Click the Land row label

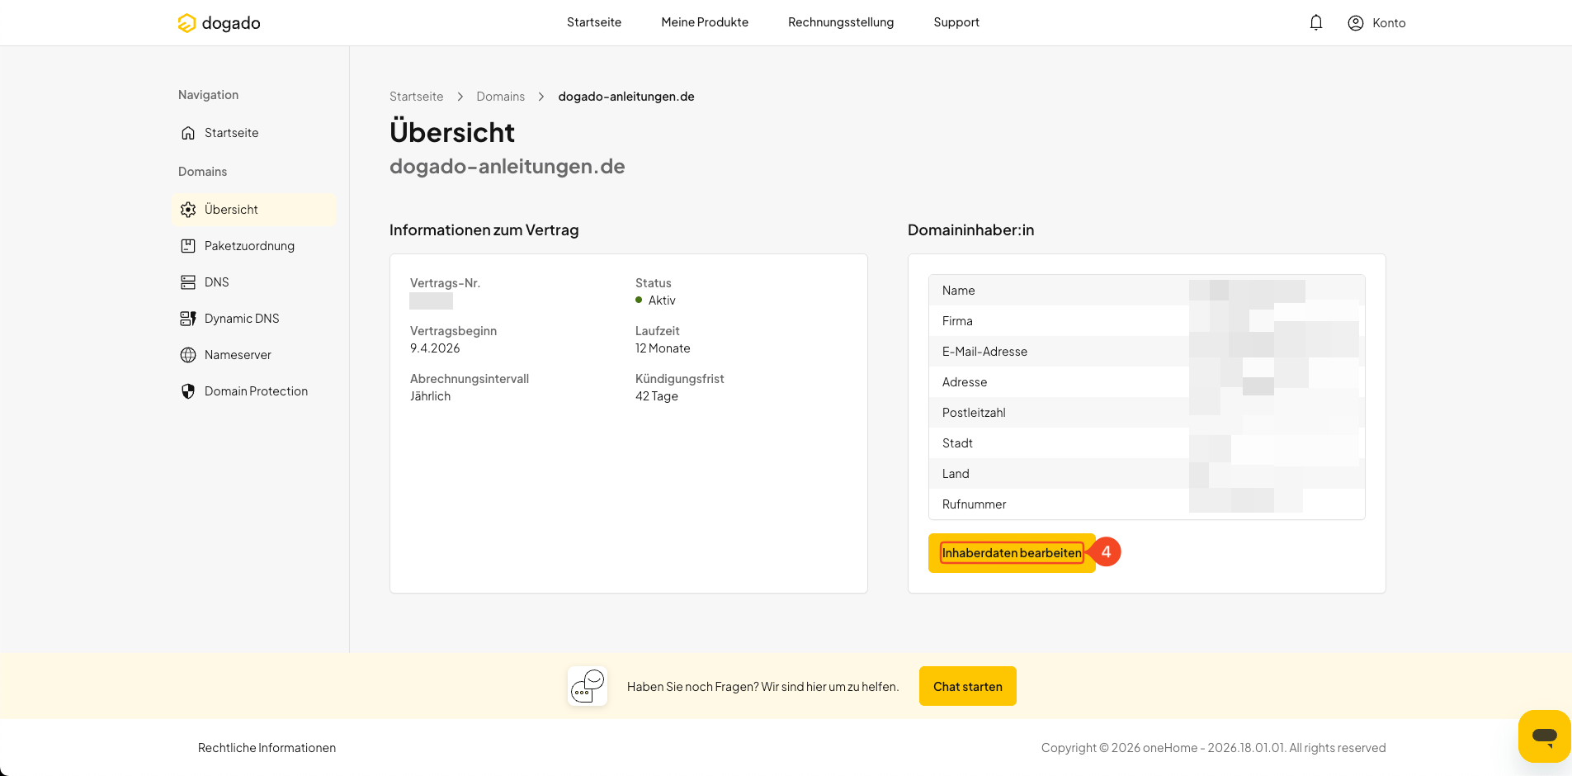[956, 474]
